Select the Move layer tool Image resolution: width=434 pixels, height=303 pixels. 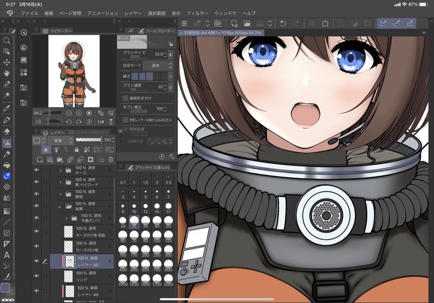[6, 63]
